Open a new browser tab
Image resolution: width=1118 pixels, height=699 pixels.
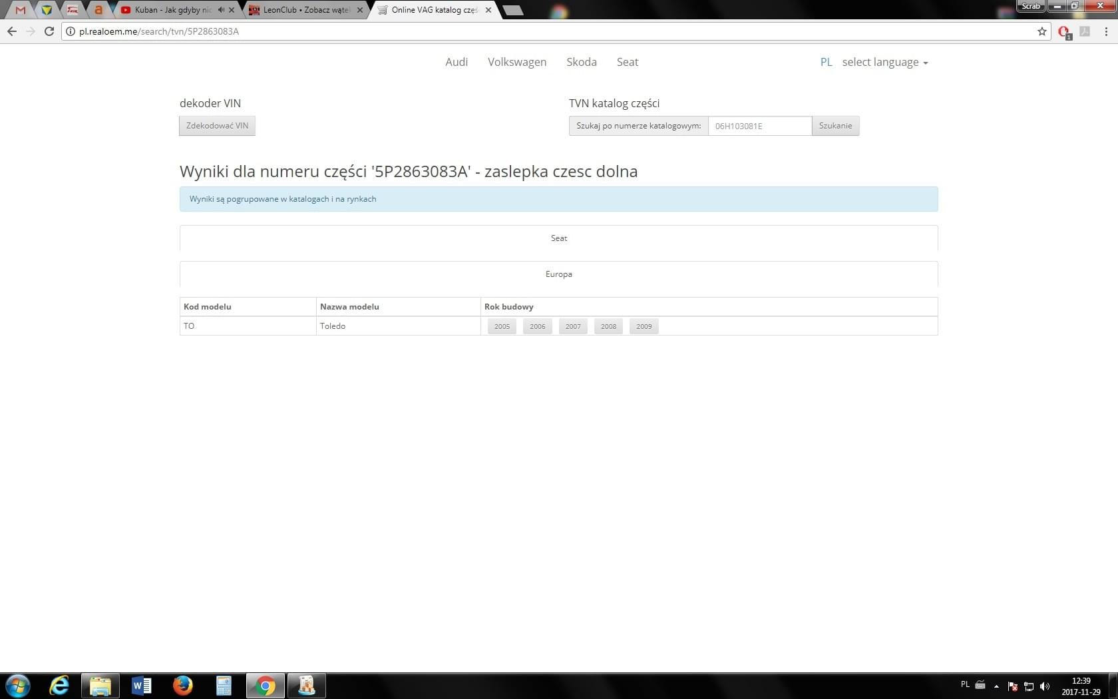click(x=513, y=11)
